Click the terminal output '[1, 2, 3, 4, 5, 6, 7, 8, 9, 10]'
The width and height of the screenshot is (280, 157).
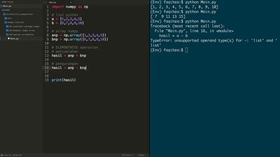pos(184,7)
